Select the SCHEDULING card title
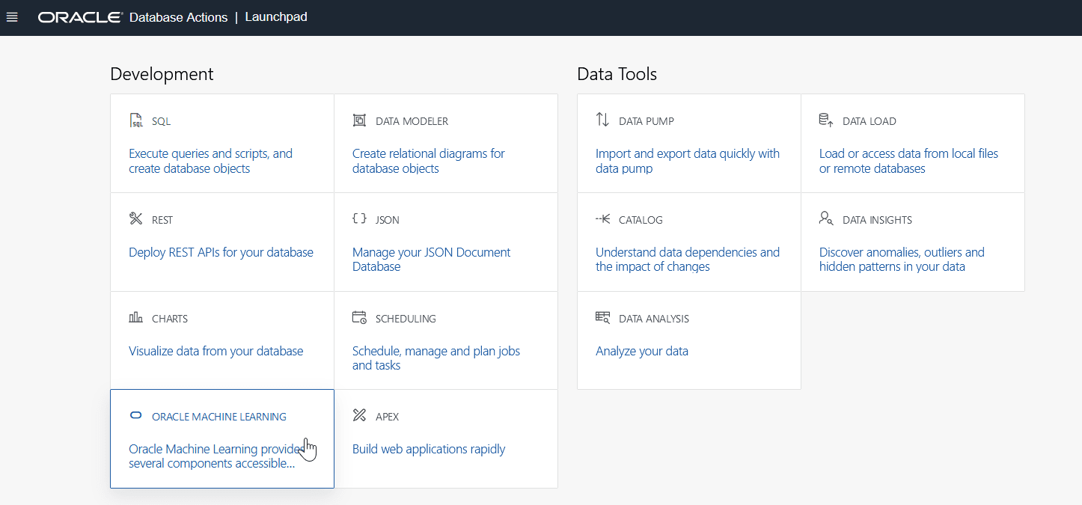The height and width of the screenshot is (505, 1082). (x=406, y=319)
